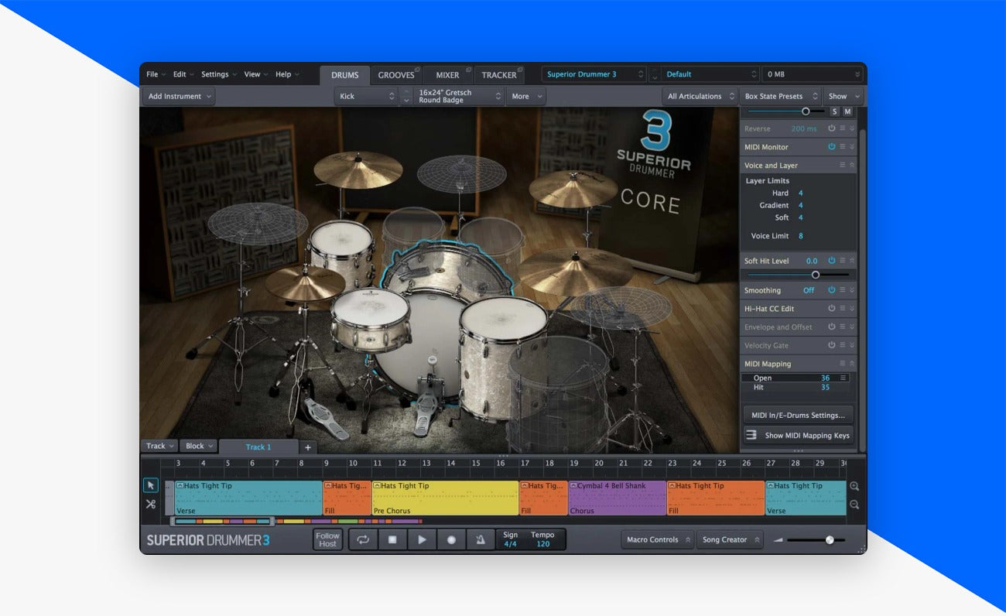The image size is (1006, 616).
Task: Start playback with the play button
Action: coord(422,539)
